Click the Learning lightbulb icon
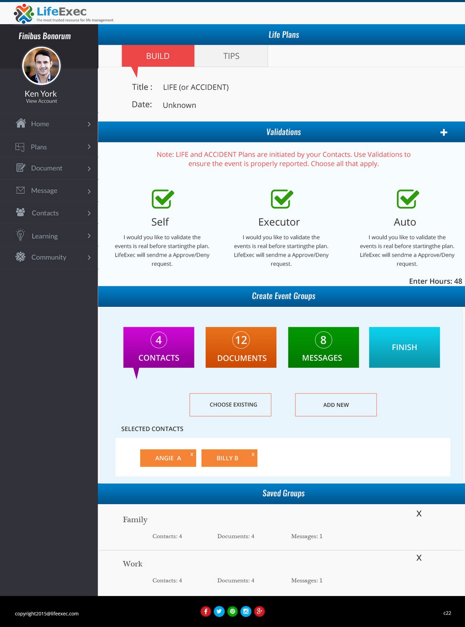The image size is (465, 627). coord(20,235)
